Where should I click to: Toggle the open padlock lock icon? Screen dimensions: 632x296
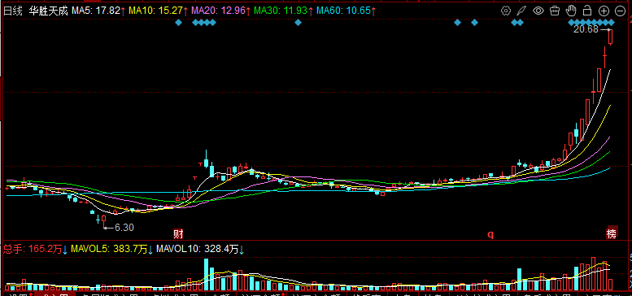pos(587,11)
